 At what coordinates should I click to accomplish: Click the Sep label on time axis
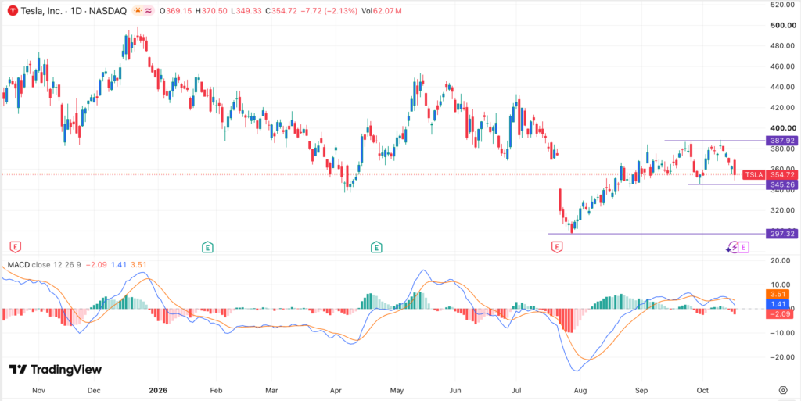[x=641, y=390]
